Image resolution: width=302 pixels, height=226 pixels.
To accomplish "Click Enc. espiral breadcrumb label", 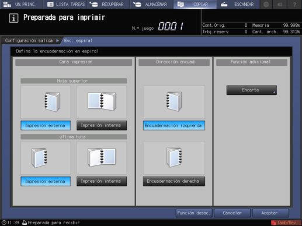I will tap(78, 41).
